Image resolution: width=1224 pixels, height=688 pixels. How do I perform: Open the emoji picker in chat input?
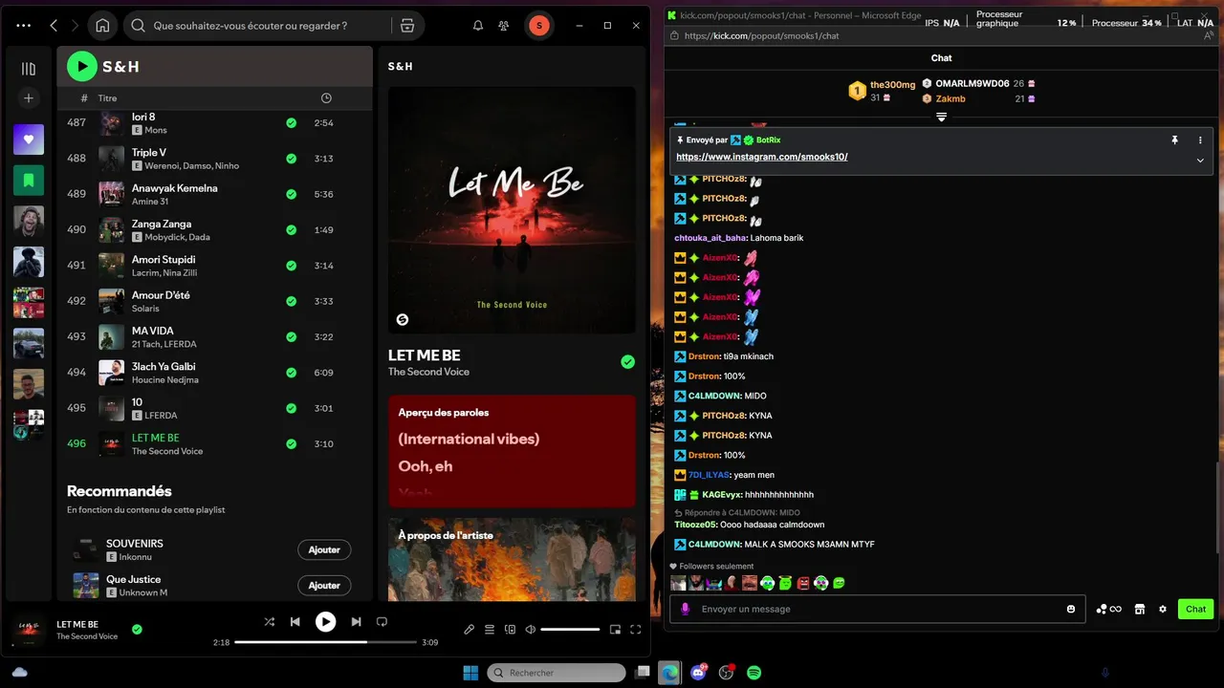coord(1071,609)
